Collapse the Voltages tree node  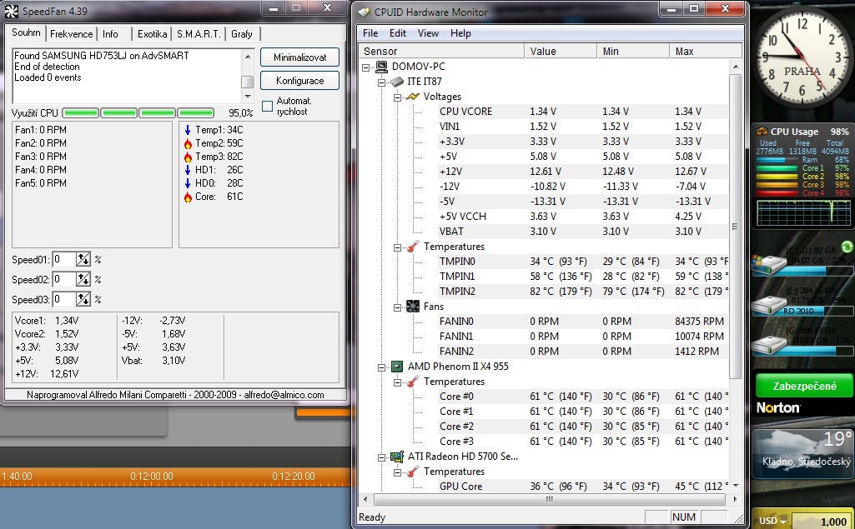click(398, 97)
